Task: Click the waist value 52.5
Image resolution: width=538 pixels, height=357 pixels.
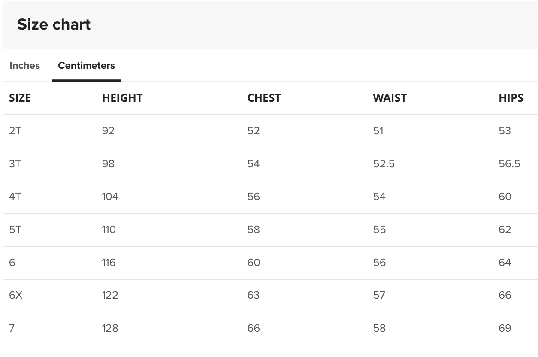Action: pyautogui.click(x=384, y=164)
